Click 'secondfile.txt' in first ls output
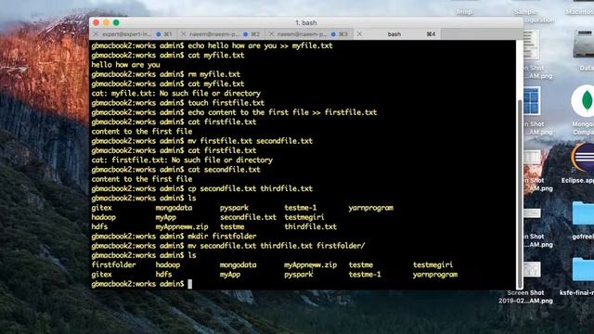The width and height of the screenshot is (594, 334). coord(248,217)
